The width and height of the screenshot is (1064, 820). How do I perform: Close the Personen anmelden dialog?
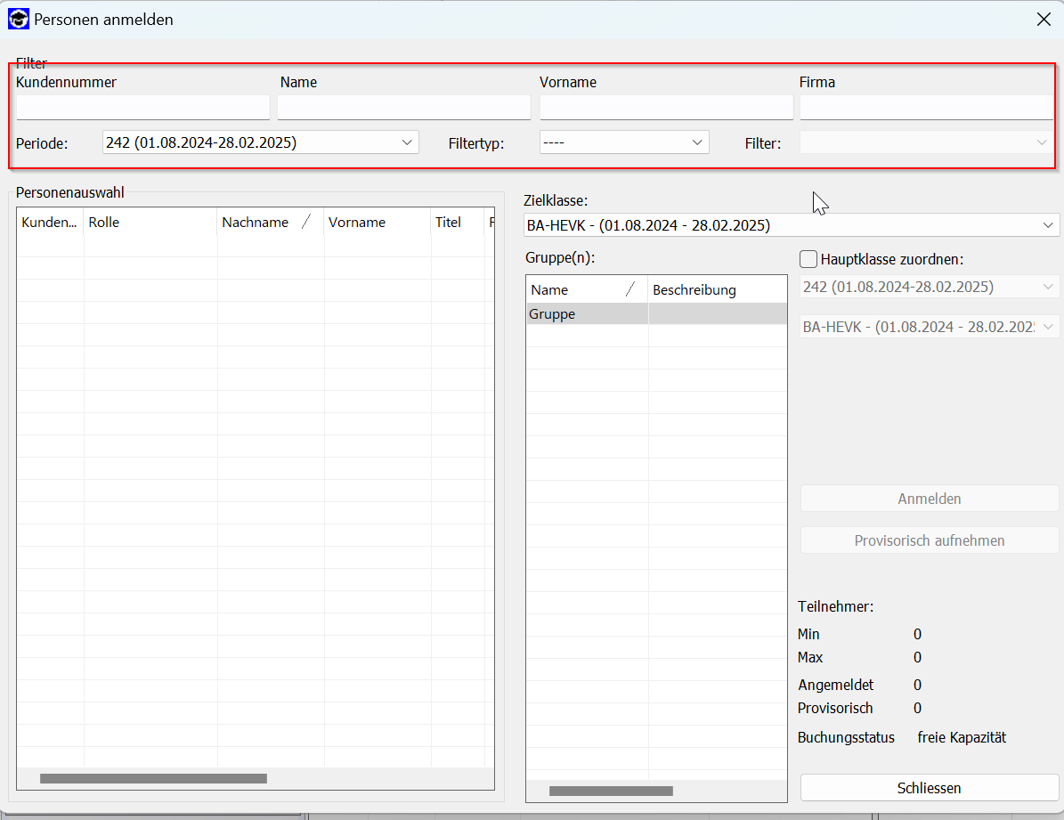pyautogui.click(x=1044, y=20)
